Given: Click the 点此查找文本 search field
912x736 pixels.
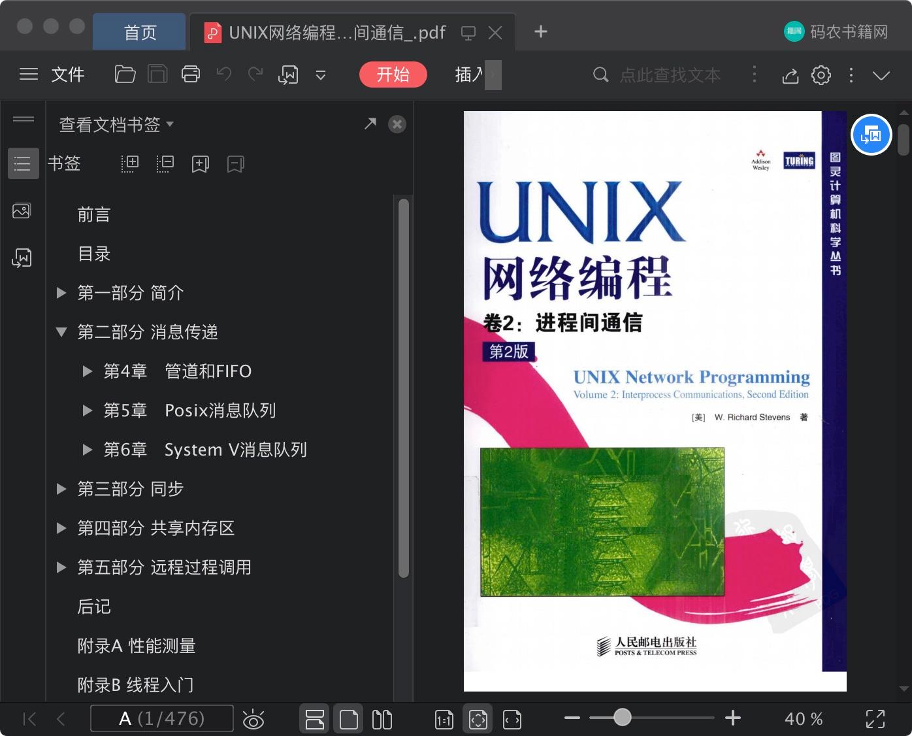Looking at the screenshot, I should coord(669,75).
